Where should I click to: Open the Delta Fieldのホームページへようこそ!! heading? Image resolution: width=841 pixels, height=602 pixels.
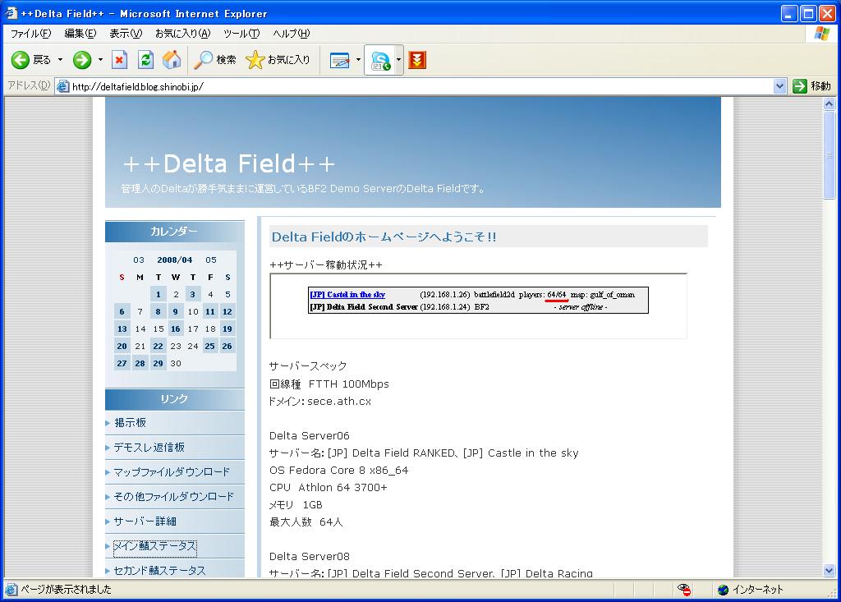click(x=384, y=237)
